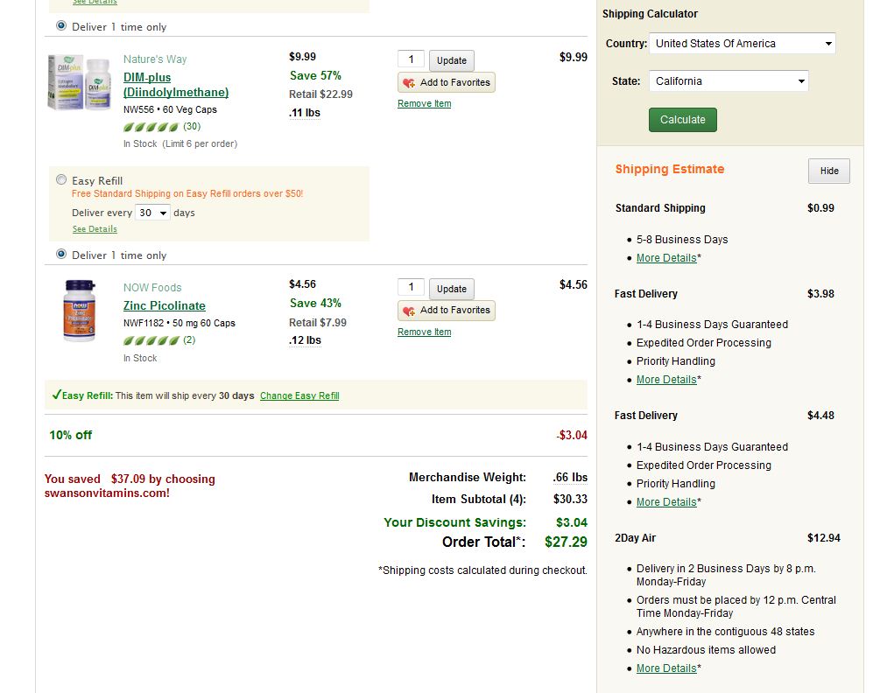Click the Calculate shipping button
This screenshot has width=873, height=693.
[683, 120]
